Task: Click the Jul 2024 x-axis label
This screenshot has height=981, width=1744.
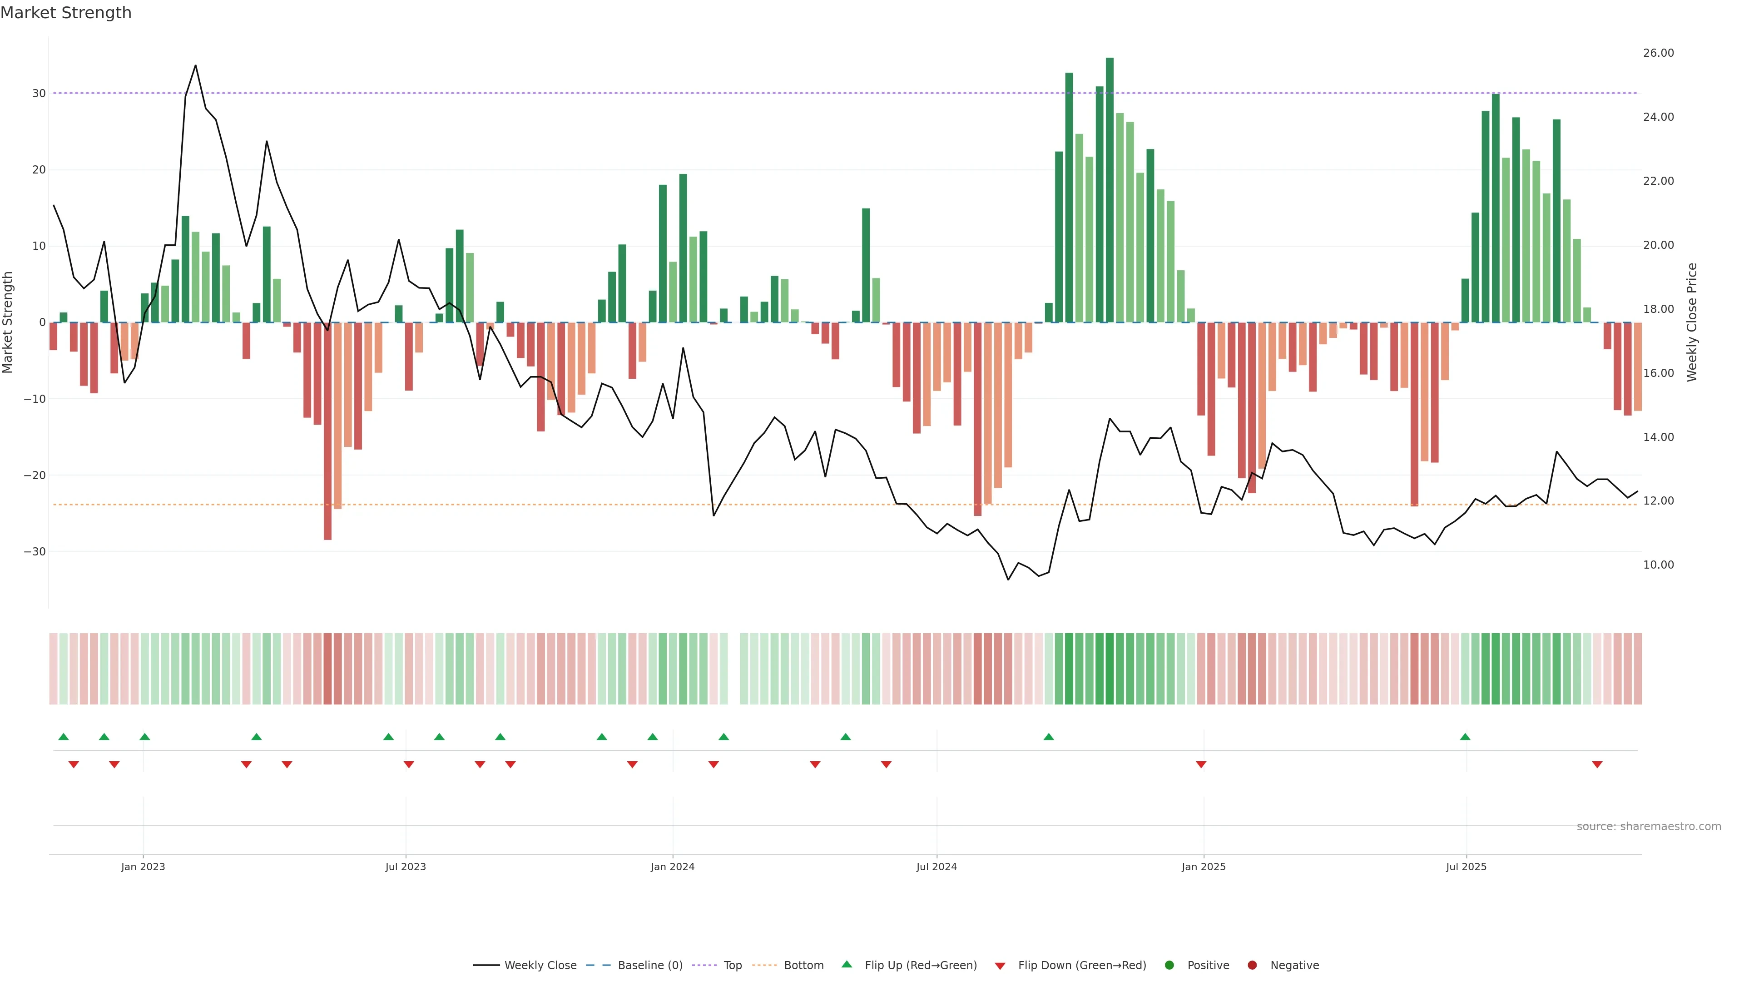Action: 936,867
